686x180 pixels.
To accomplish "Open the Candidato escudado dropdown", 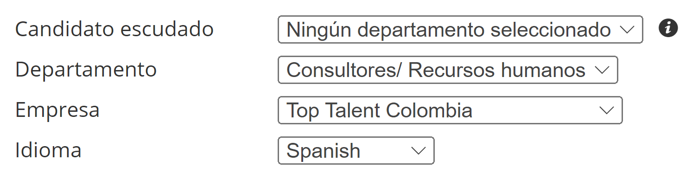I will (x=460, y=30).
